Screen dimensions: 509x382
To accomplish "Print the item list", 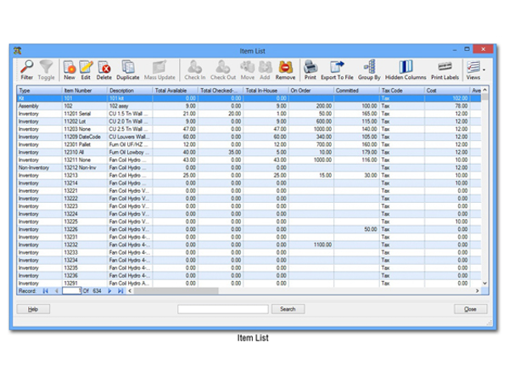I will (310, 69).
